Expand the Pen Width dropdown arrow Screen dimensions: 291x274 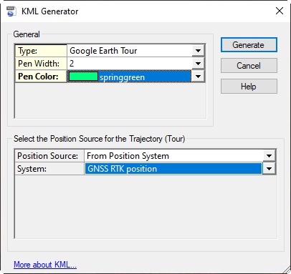click(198, 64)
